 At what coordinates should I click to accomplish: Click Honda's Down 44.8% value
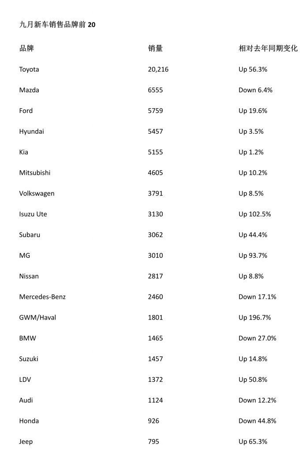pyautogui.click(x=257, y=421)
